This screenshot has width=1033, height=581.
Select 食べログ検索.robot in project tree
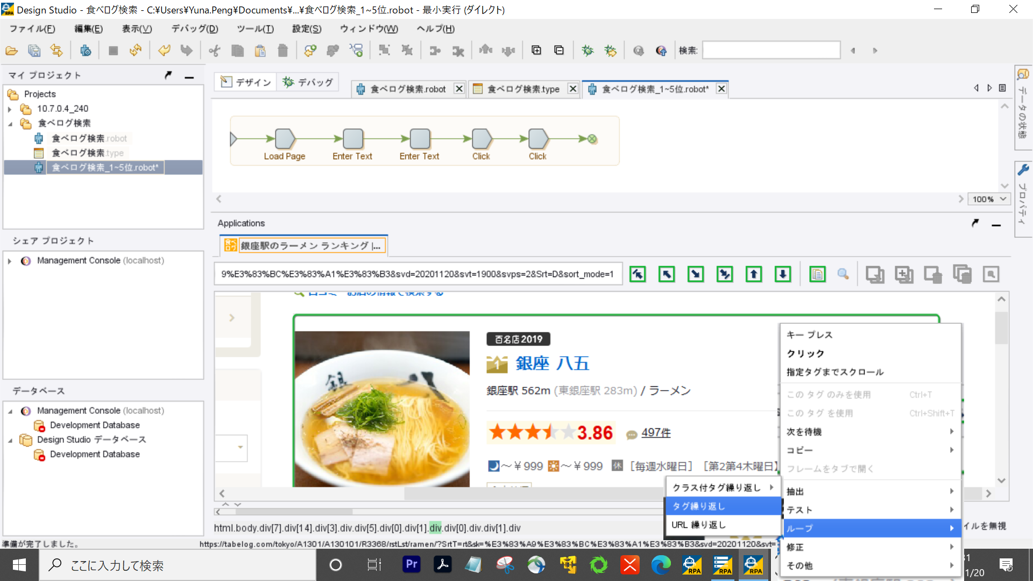click(89, 138)
